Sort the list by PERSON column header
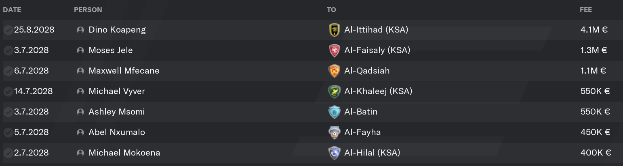623x166 pixels. [x=88, y=10]
